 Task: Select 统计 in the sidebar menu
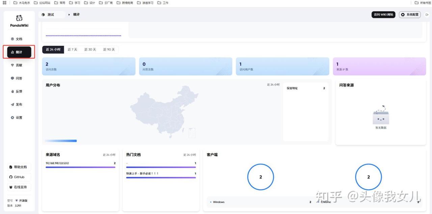click(19, 52)
